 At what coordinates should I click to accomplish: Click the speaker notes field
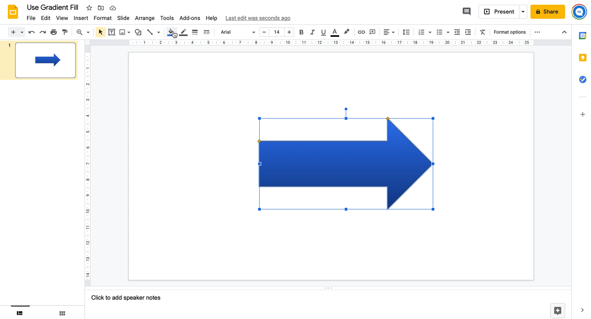click(328, 298)
